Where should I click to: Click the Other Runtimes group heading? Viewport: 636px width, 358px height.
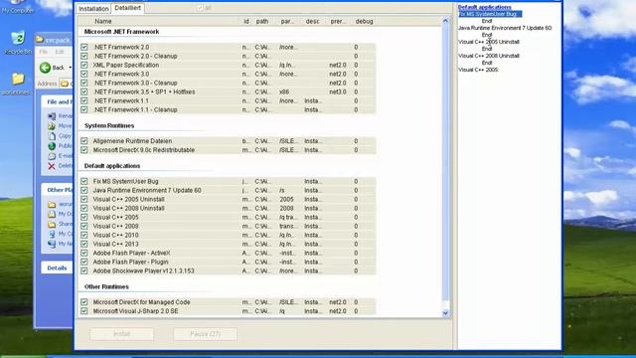106,286
